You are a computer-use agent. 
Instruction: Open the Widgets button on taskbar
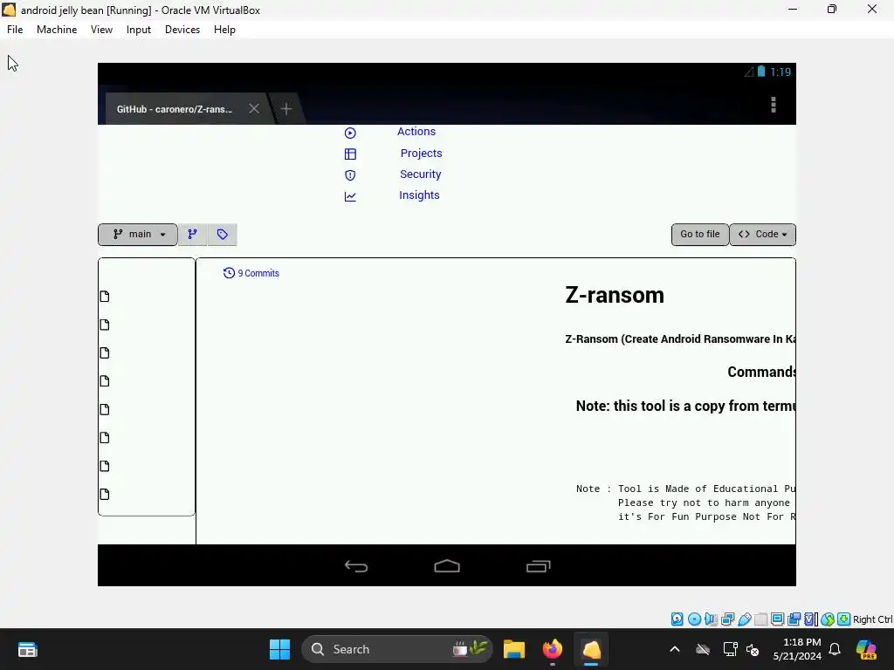(27, 649)
